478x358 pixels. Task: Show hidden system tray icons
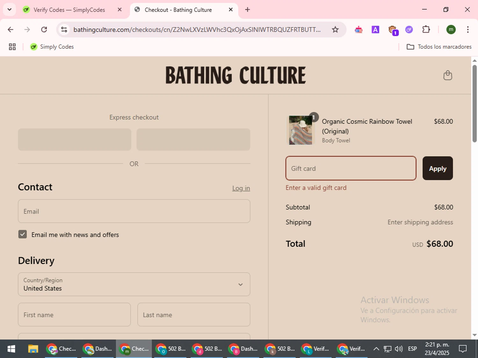pyautogui.click(x=376, y=349)
